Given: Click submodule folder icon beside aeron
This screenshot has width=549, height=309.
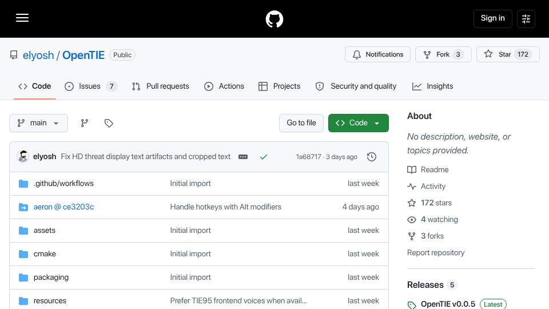Looking at the screenshot, I should click(23, 207).
